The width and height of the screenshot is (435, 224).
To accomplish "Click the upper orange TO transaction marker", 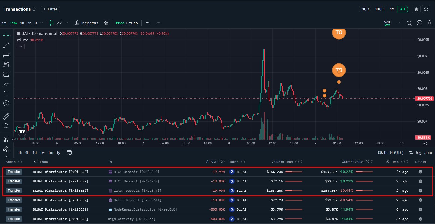I will tap(339, 33).
